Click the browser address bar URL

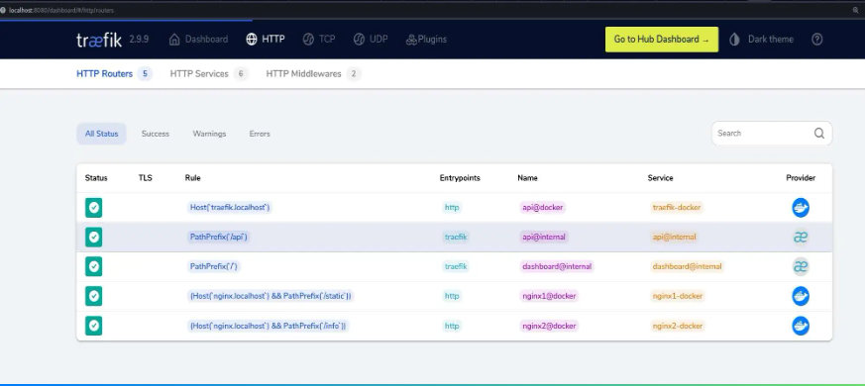click(x=61, y=10)
